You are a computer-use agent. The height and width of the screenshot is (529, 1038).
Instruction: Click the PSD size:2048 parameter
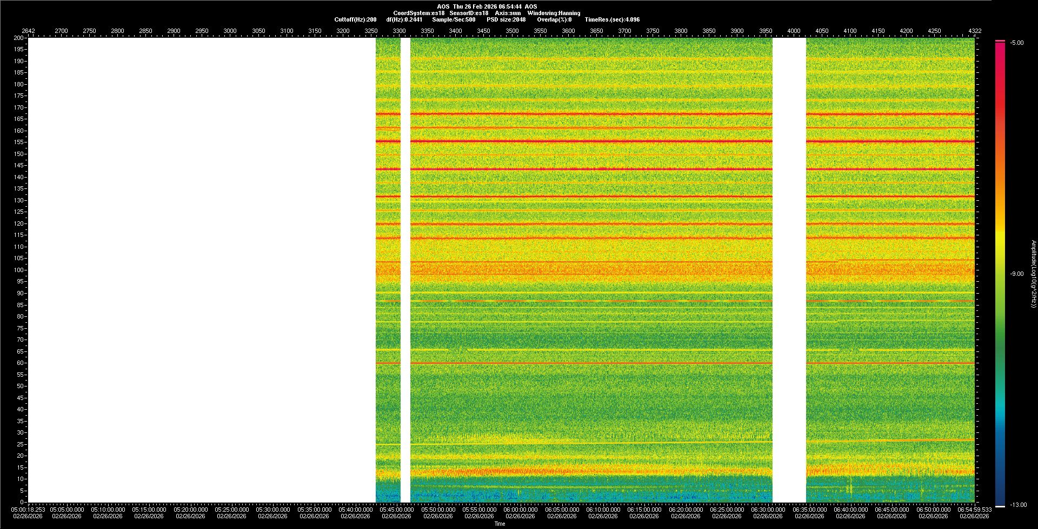[x=505, y=19]
